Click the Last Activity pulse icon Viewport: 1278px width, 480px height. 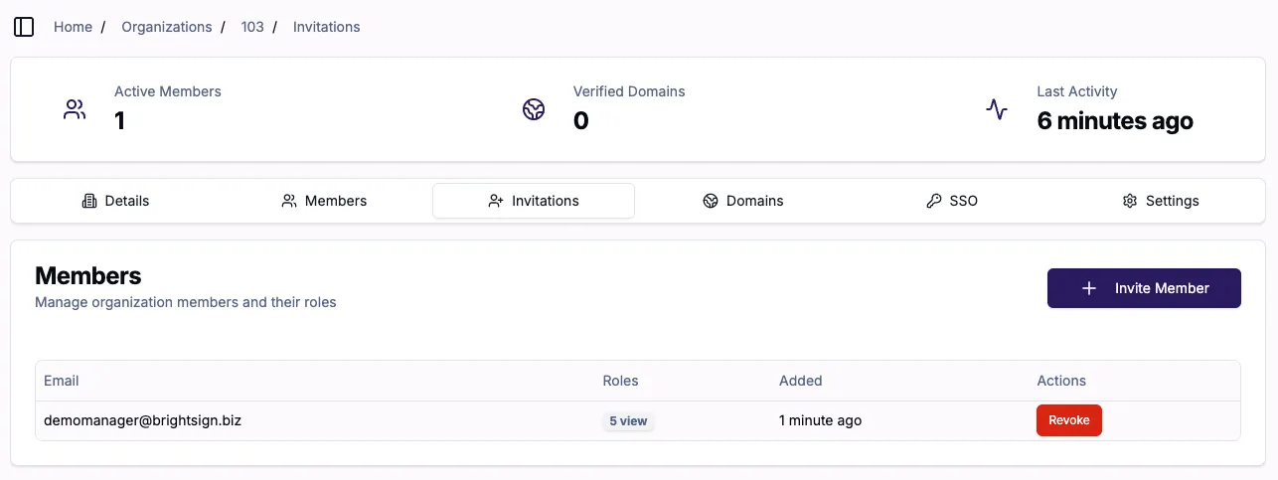(x=997, y=109)
